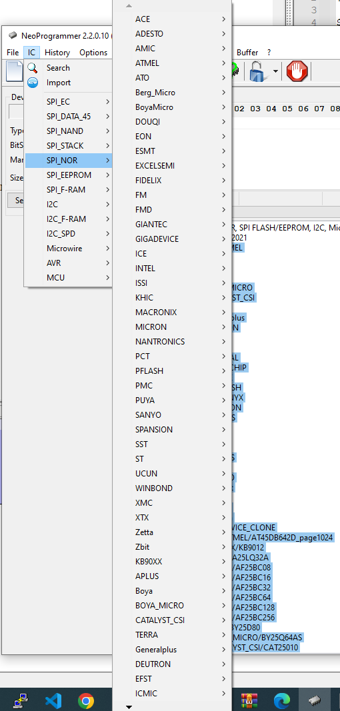Choose the I2C entry in IC menu

(68, 205)
